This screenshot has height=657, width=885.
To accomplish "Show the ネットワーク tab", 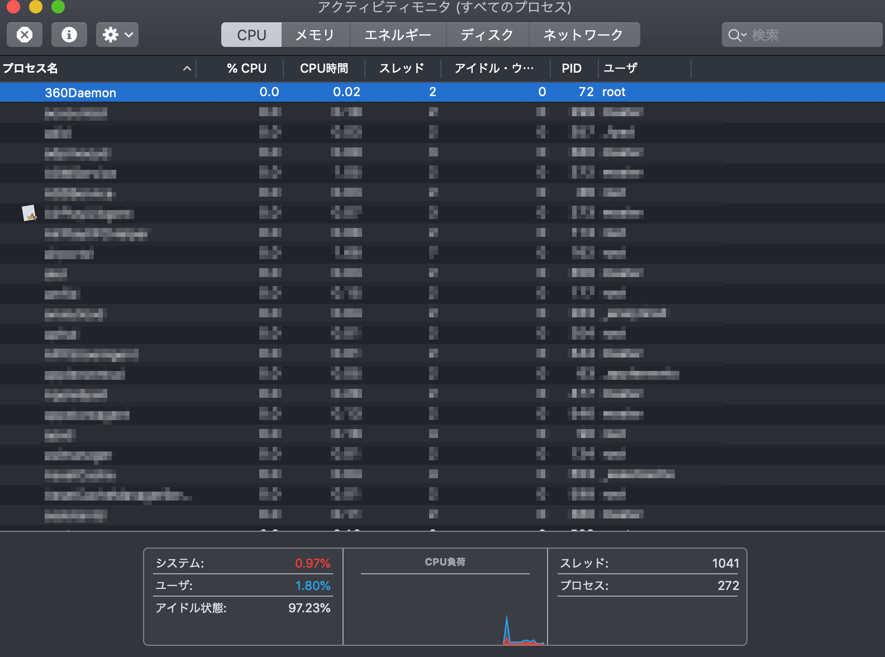I will [x=583, y=35].
